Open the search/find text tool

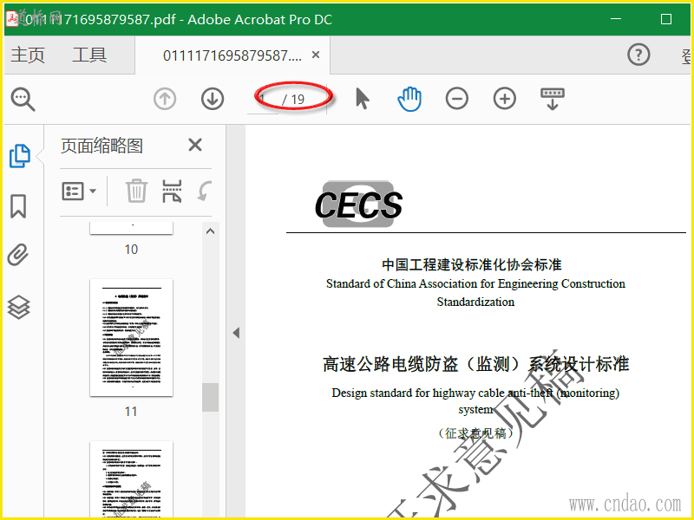[23, 99]
